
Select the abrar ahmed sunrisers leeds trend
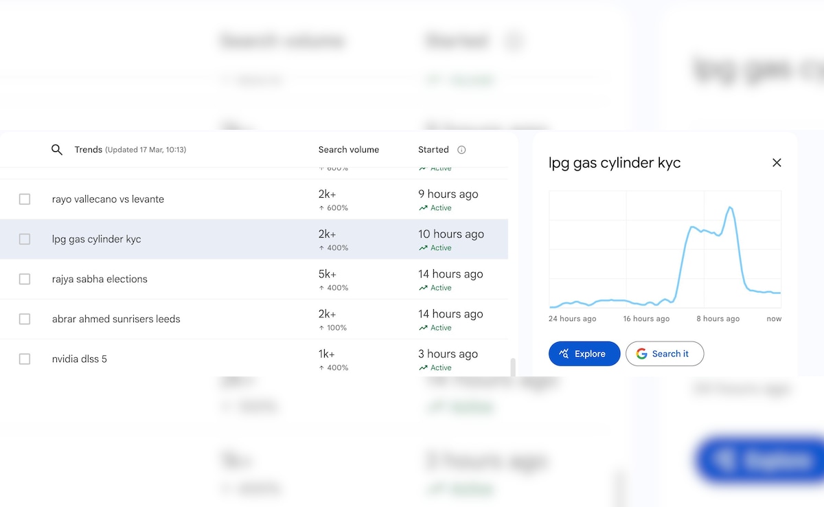116,319
